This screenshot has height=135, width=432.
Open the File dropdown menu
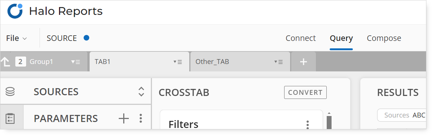(16, 38)
